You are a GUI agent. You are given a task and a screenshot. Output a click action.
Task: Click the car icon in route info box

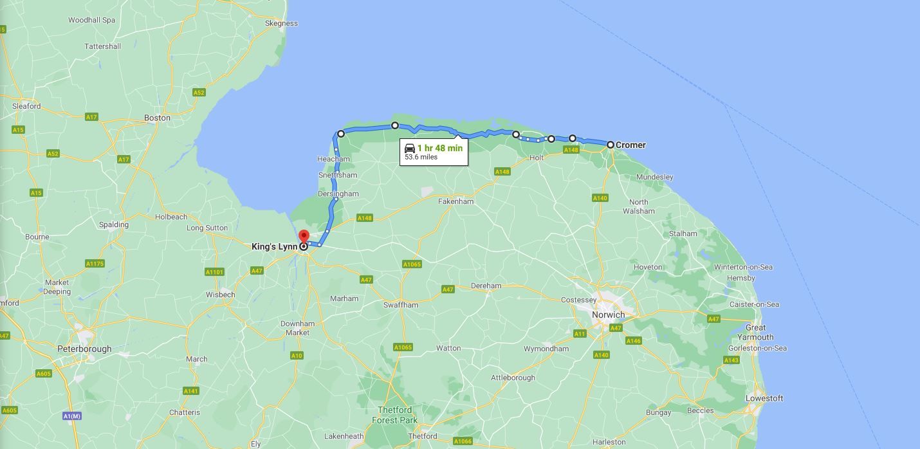pyautogui.click(x=410, y=149)
